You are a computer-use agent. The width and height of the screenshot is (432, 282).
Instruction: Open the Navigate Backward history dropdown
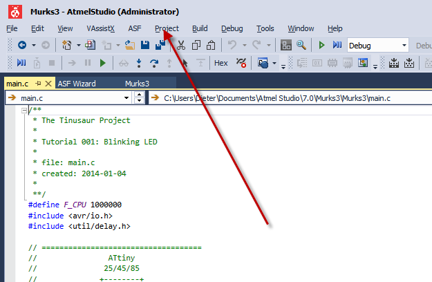(x=34, y=45)
